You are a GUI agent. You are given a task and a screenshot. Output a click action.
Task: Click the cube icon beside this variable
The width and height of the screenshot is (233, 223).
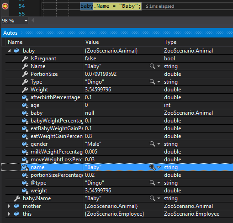(16, 214)
